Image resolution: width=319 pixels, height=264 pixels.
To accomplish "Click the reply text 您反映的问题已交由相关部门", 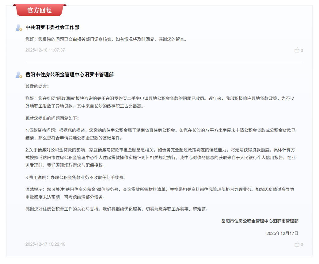I will click(x=106, y=39).
